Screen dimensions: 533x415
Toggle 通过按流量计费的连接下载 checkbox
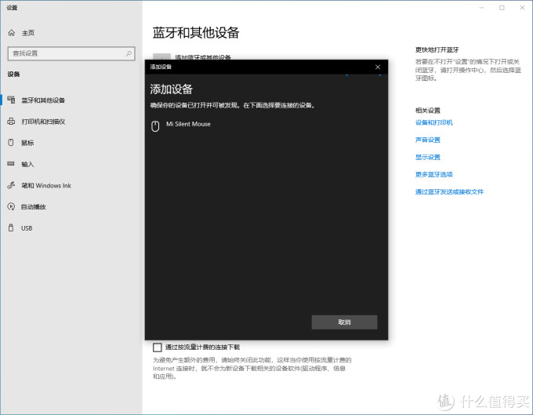pyautogui.click(x=157, y=348)
